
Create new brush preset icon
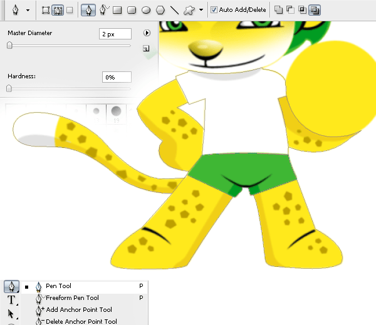pyautogui.click(x=146, y=48)
